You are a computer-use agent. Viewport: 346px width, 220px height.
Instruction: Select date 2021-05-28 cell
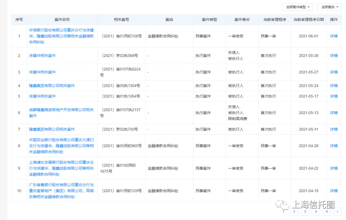coord(309,56)
